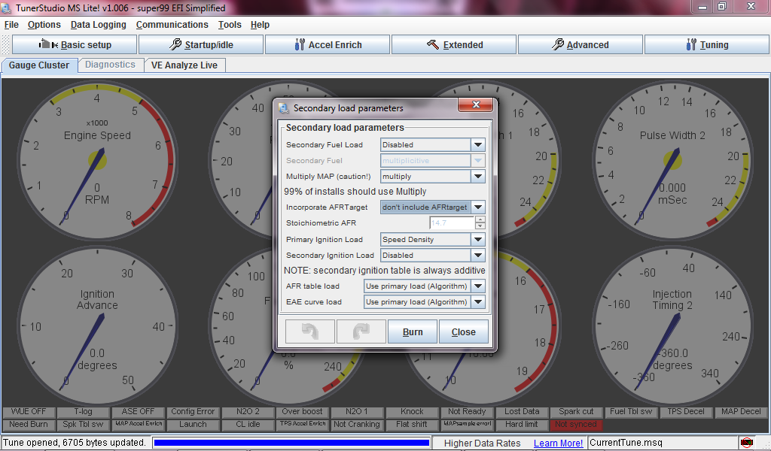Click the Stoichiometric AFR value field
This screenshot has height=451, width=771.
coord(452,223)
